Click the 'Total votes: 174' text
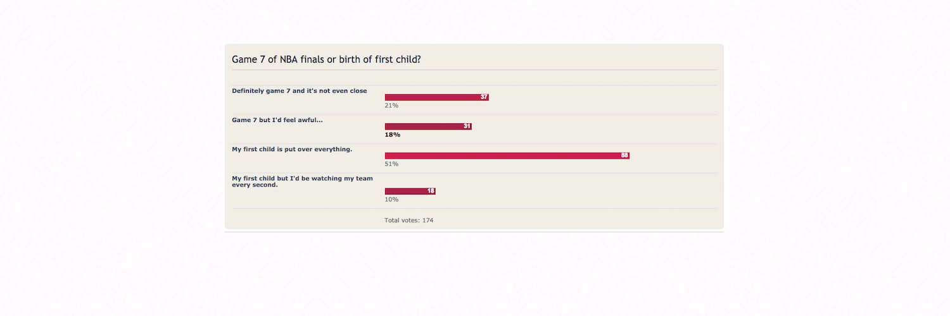Screen dimensions: 950x316 point(409,221)
